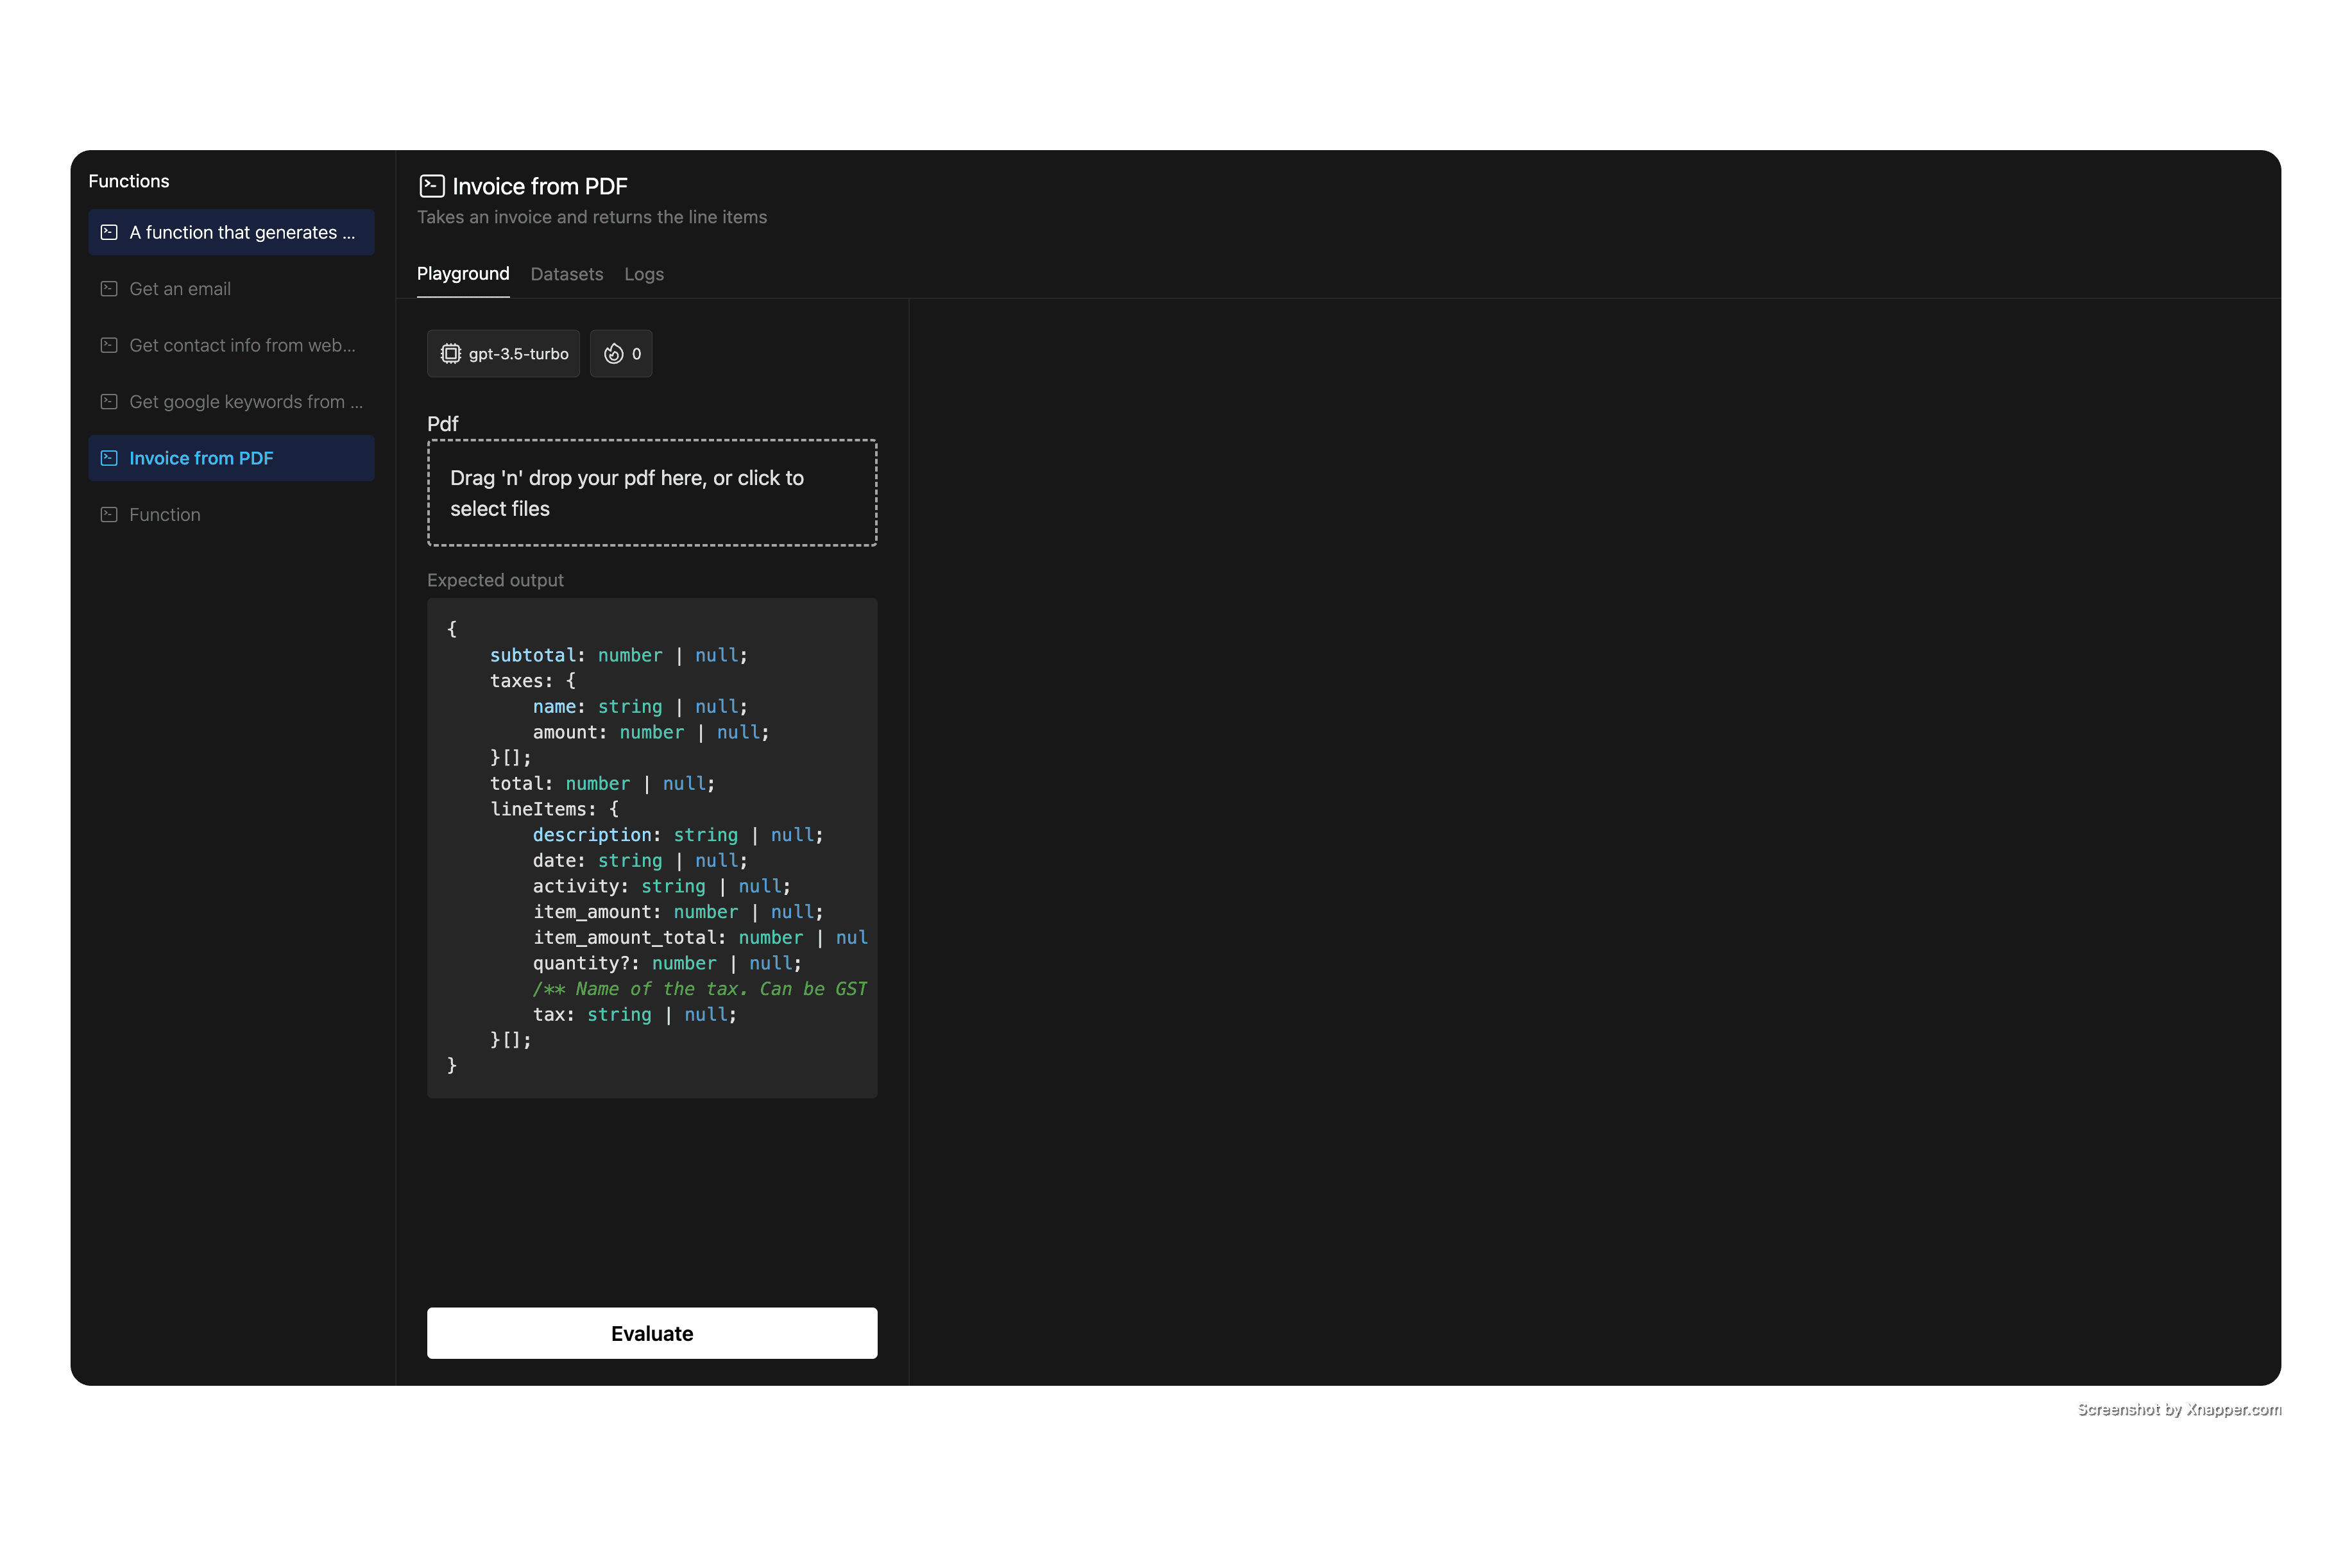Click icon next to Get contact info item
The height and width of the screenshot is (1568, 2352).
[x=109, y=345]
